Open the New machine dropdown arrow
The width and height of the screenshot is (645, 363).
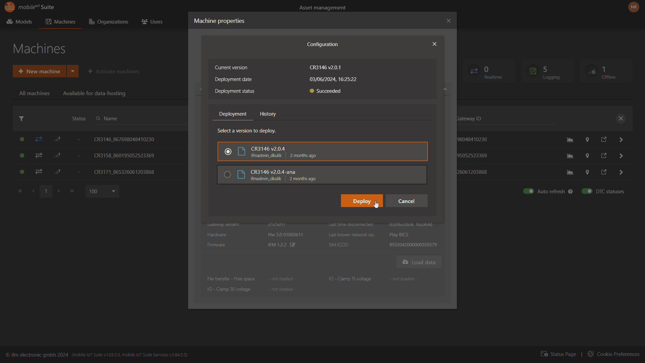coord(73,71)
